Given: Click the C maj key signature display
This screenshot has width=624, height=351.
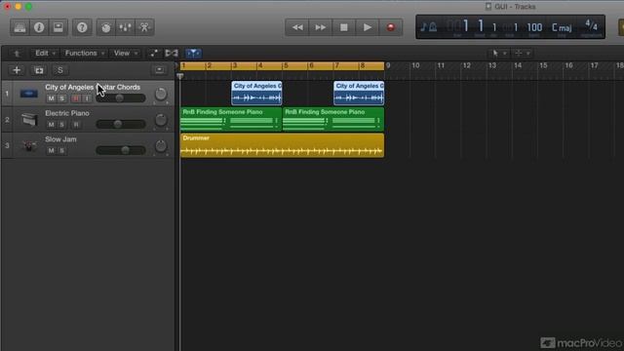Looking at the screenshot, I should [x=562, y=27].
